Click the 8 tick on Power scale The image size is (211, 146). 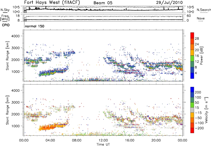(x=196, y=67)
